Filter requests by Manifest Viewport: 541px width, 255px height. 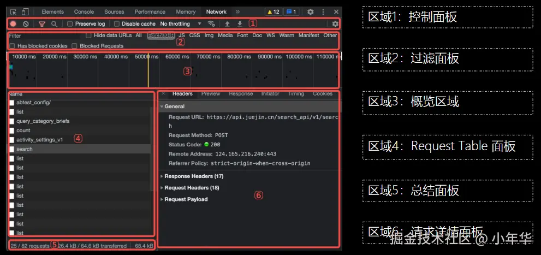309,35
